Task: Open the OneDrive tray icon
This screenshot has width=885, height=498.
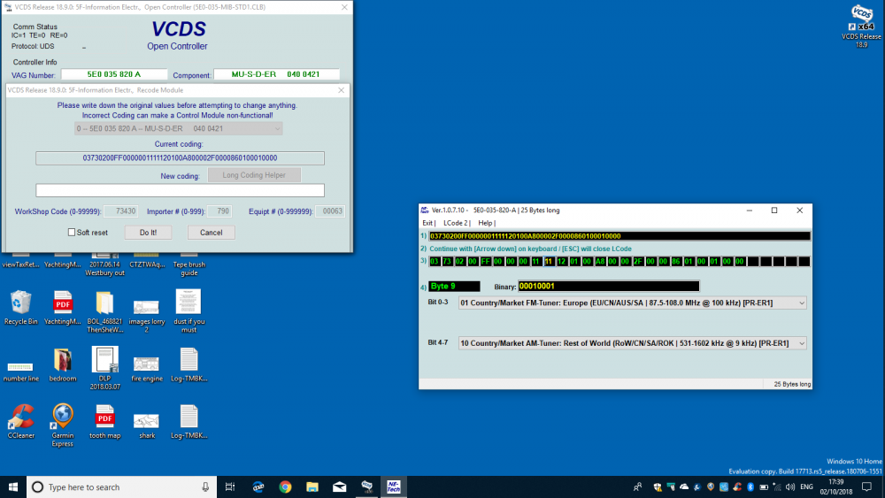Action: pos(684,487)
